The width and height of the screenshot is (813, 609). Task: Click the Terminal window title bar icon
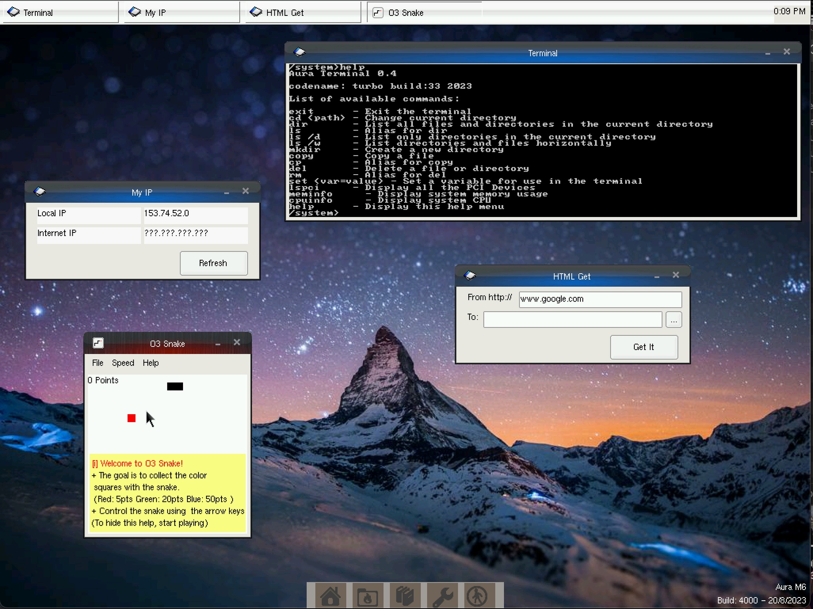299,52
